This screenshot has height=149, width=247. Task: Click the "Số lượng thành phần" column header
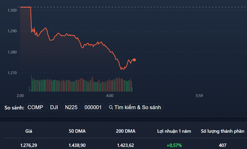(x=222, y=131)
